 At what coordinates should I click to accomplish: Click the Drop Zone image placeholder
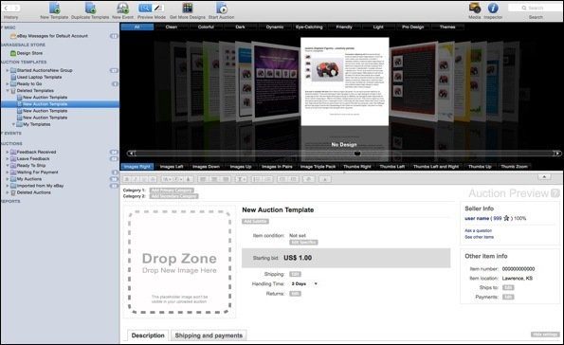[179, 262]
